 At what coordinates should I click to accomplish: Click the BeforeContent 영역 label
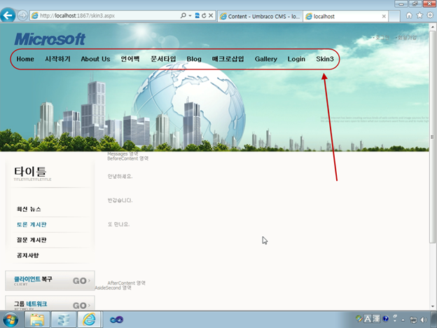point(128,158)
